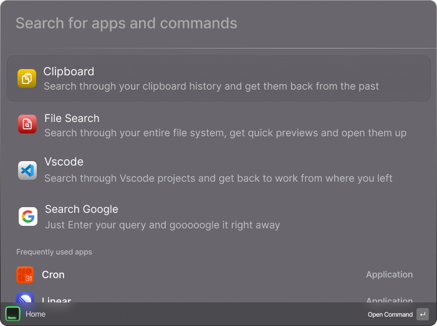Open the Linear app icon

click(x=25, y=297)
